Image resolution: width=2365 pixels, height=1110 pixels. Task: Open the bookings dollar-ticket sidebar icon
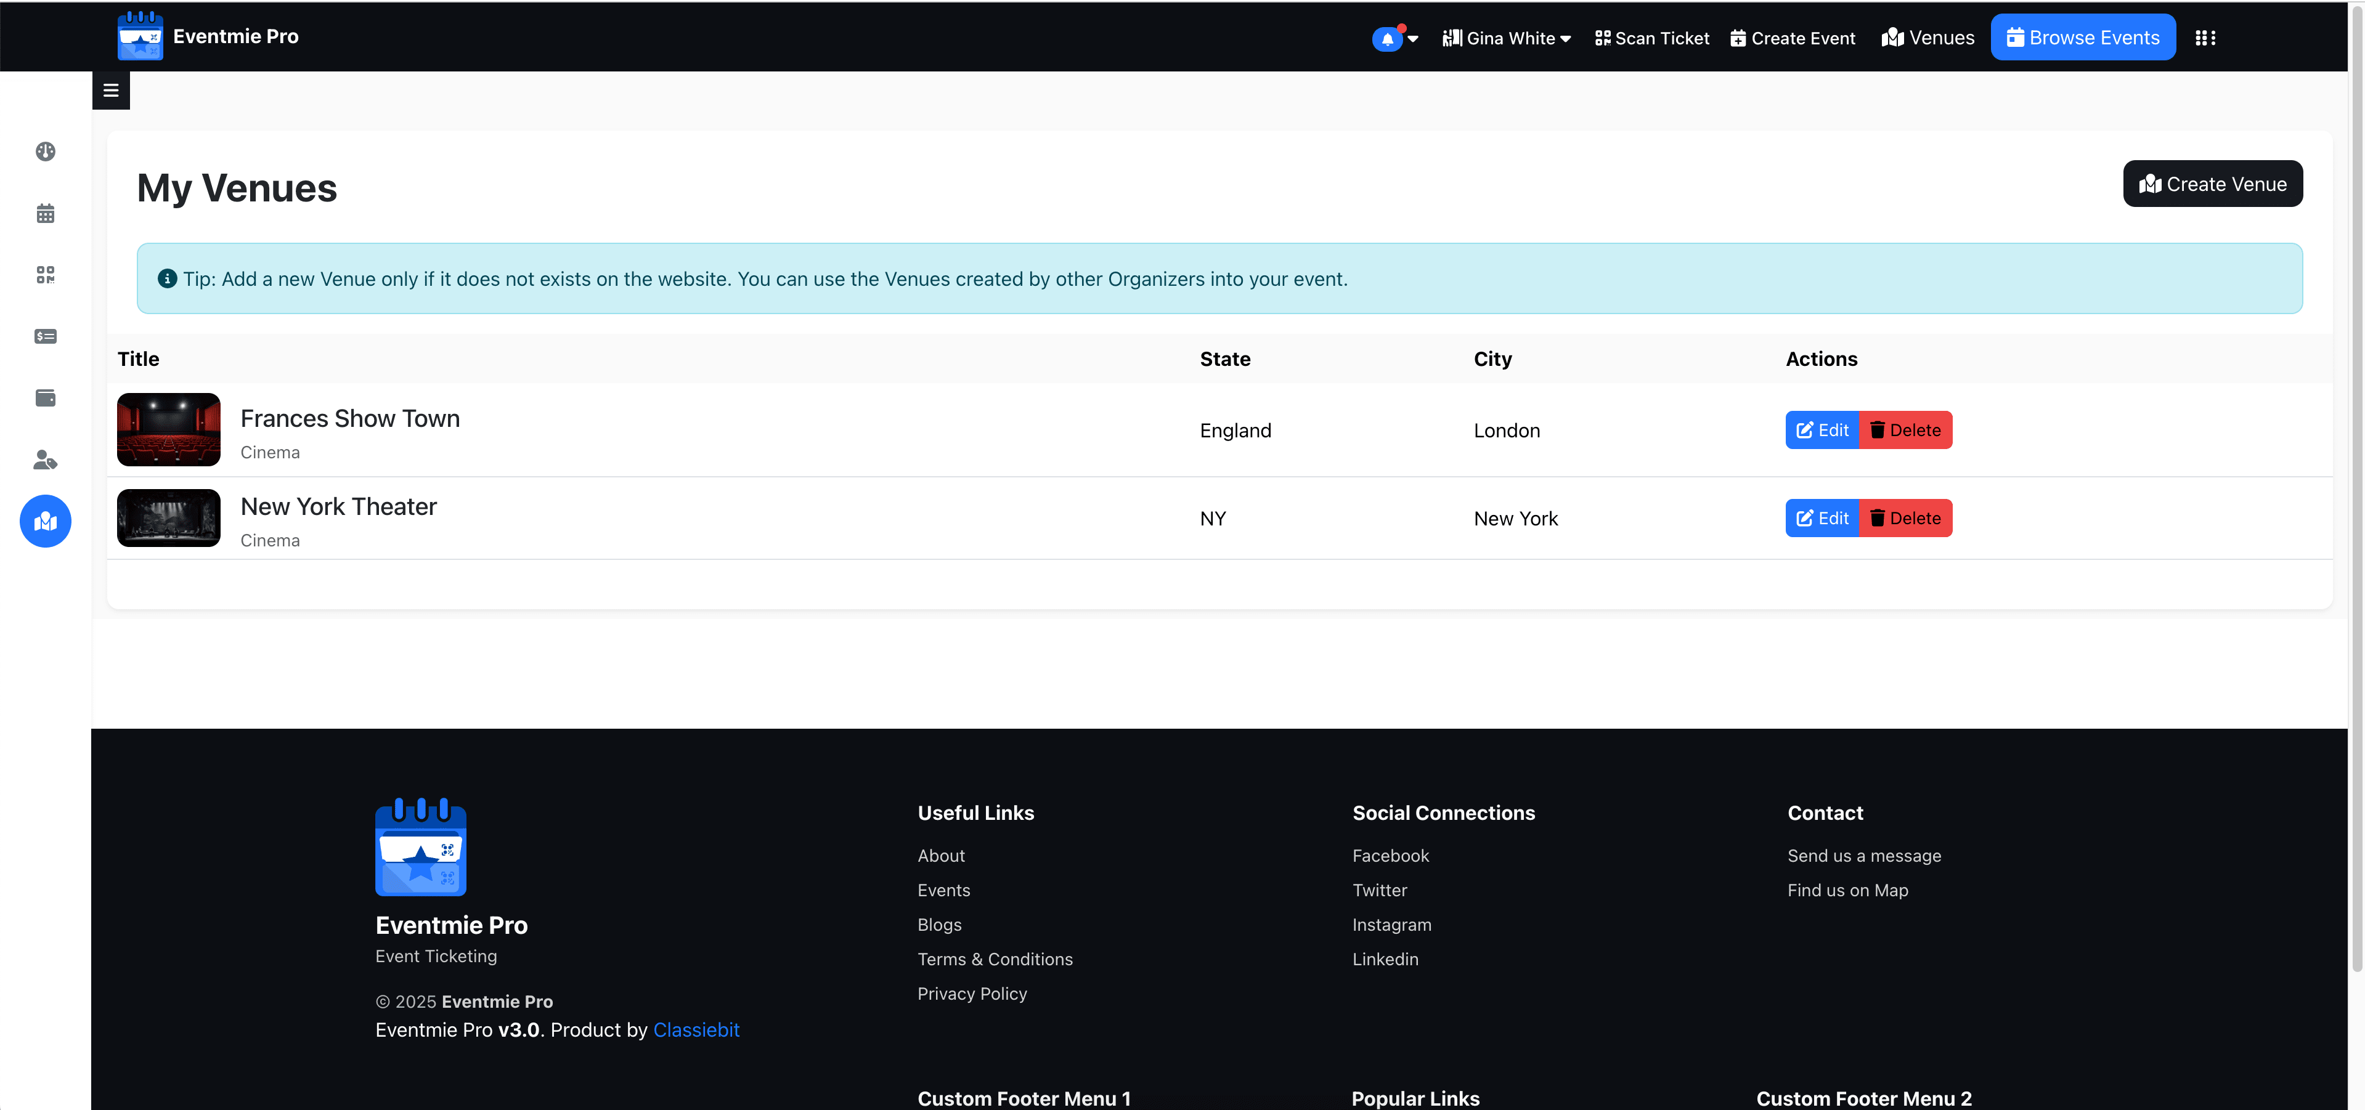tap(45, 337)
